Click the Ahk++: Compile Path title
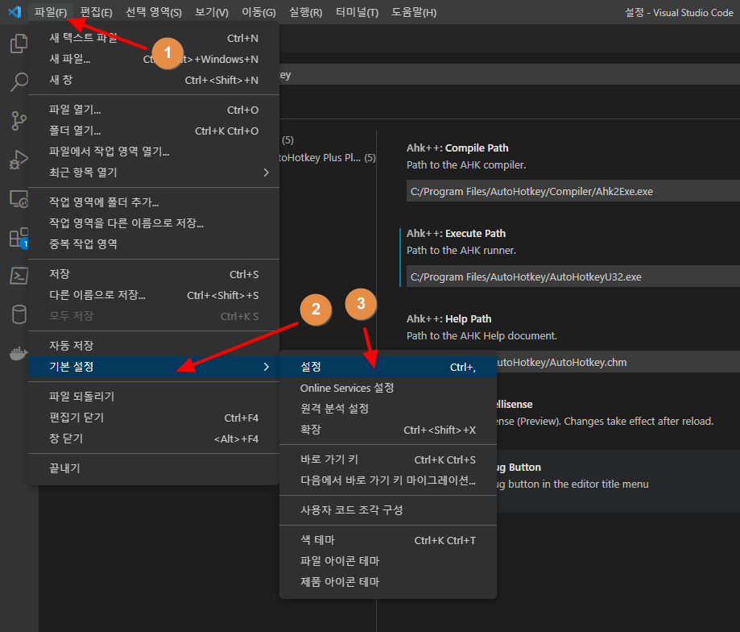Image resolution: width=740 pixels, height=632 pixels. [x=457, y=148]
